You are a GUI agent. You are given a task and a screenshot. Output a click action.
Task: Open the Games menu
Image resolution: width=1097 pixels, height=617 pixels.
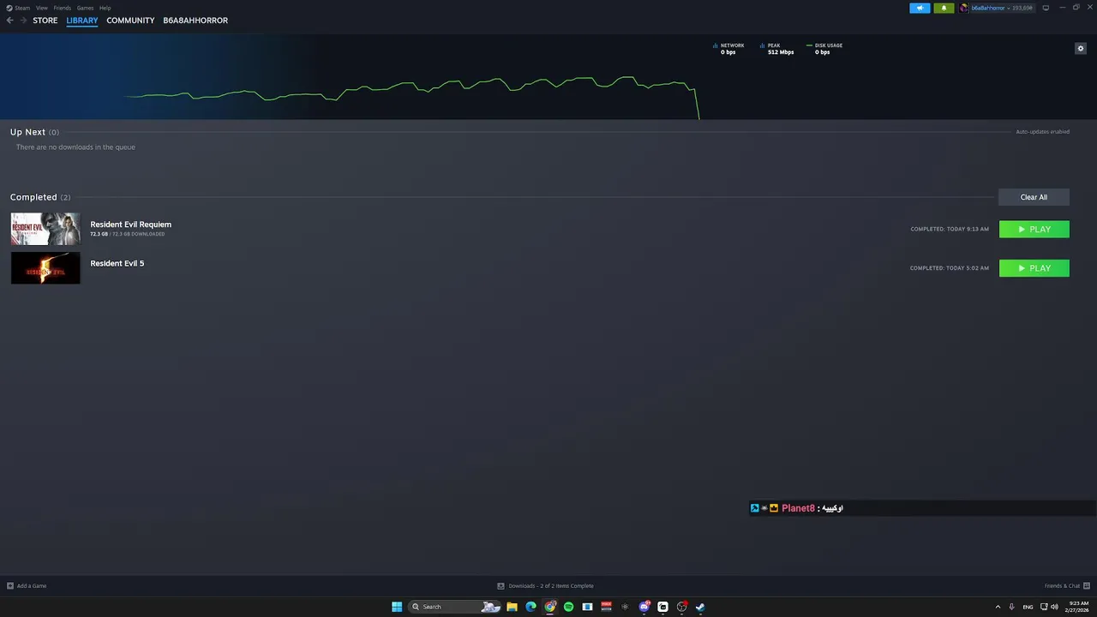point(85,8)
